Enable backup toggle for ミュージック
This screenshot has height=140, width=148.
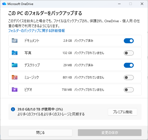pos(129,77)
